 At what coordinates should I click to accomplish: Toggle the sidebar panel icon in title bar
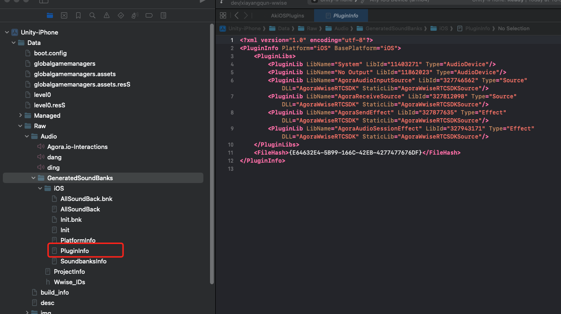pos(44,1)
